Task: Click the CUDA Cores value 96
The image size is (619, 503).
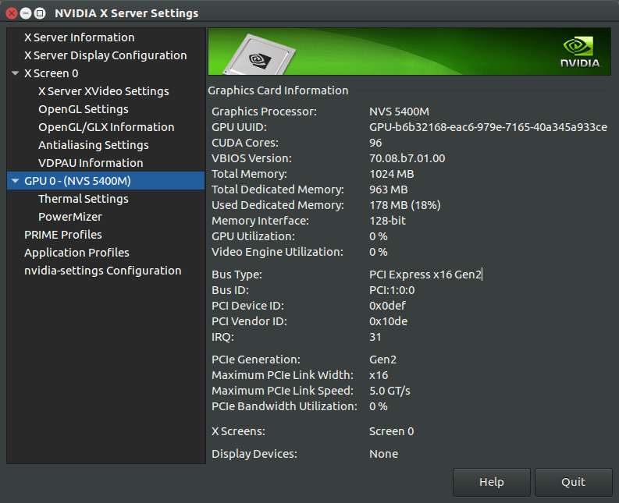Action: (x=375, y=143)
